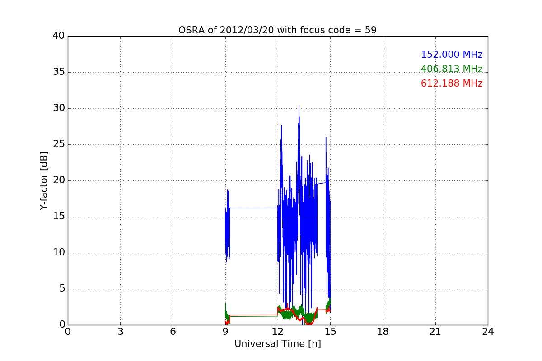
Task: Click the 'Y-factor [dB]' axis label
Action: pos(44,180)
